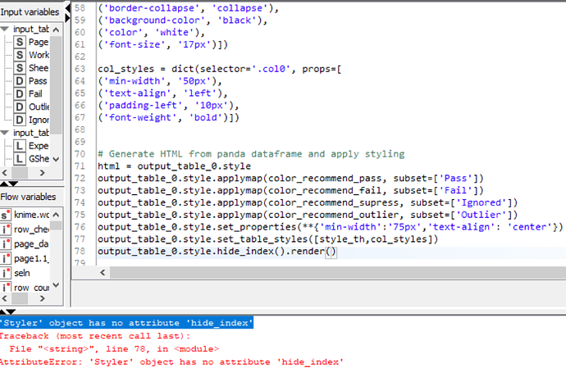Pick the Pass double column icon

pyautogui.click(x=20, y=81)
